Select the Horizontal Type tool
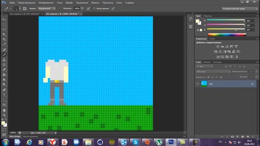Screen dimensions: 260x146 tap(4, 95)
